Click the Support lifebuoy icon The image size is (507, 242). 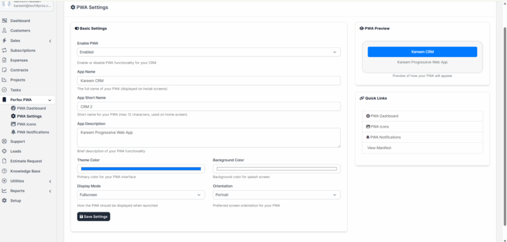[x=4, y=141]
